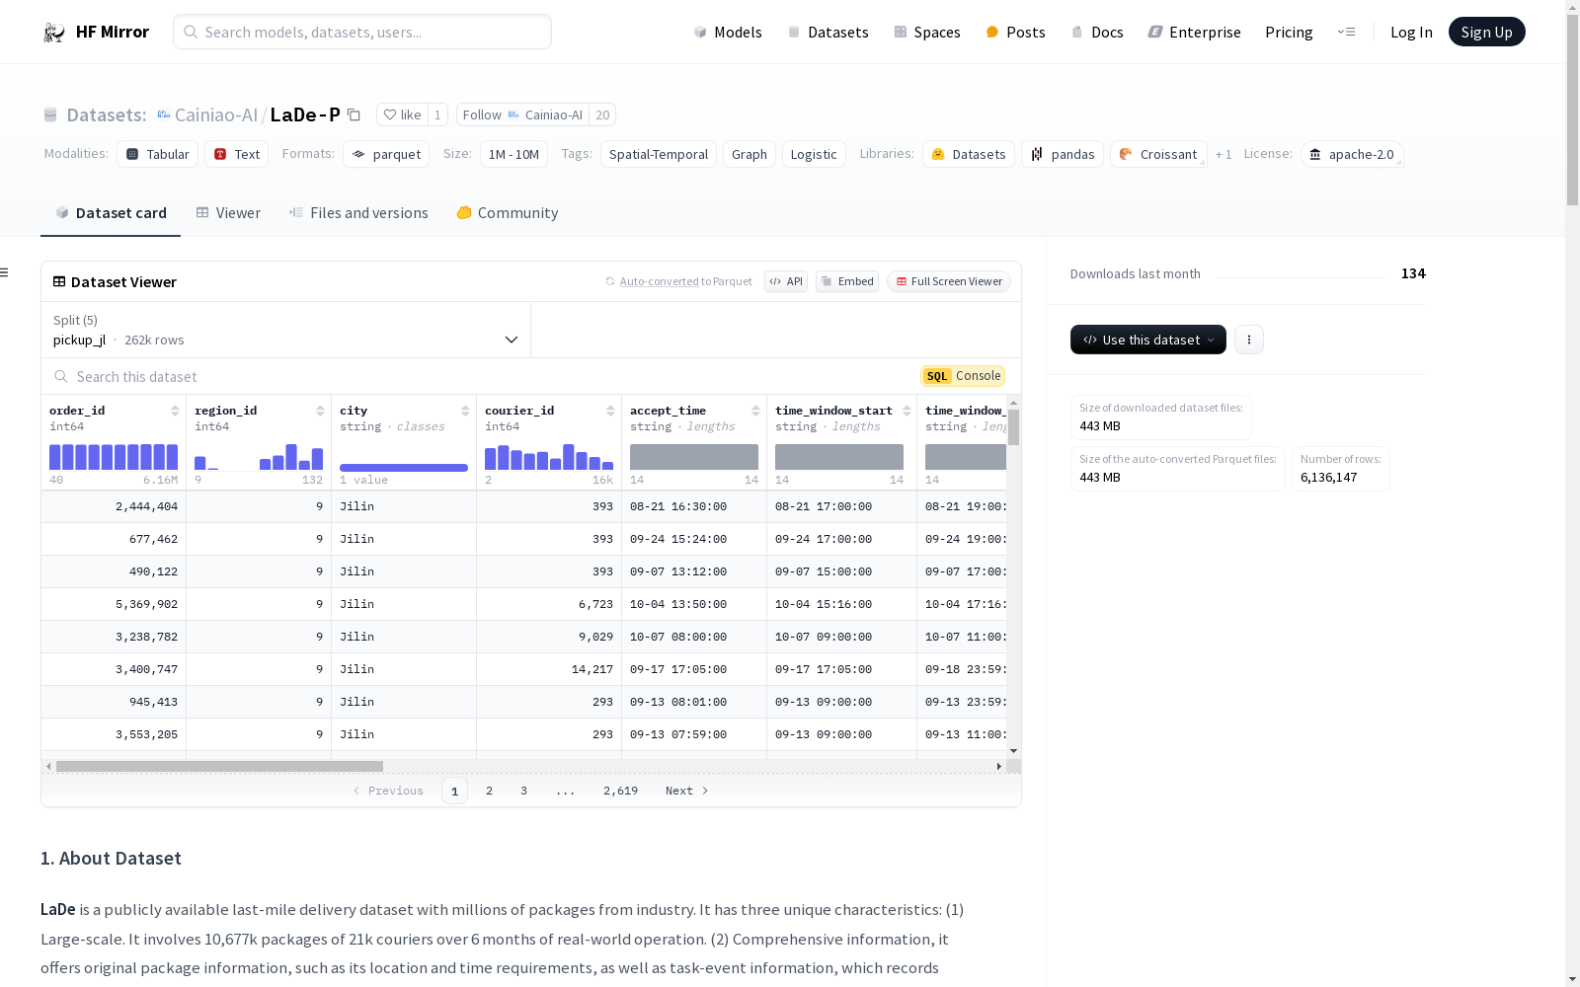Viewport: 1580px width, 987px height.
Task: Open the Community tab
Action: 508,213
